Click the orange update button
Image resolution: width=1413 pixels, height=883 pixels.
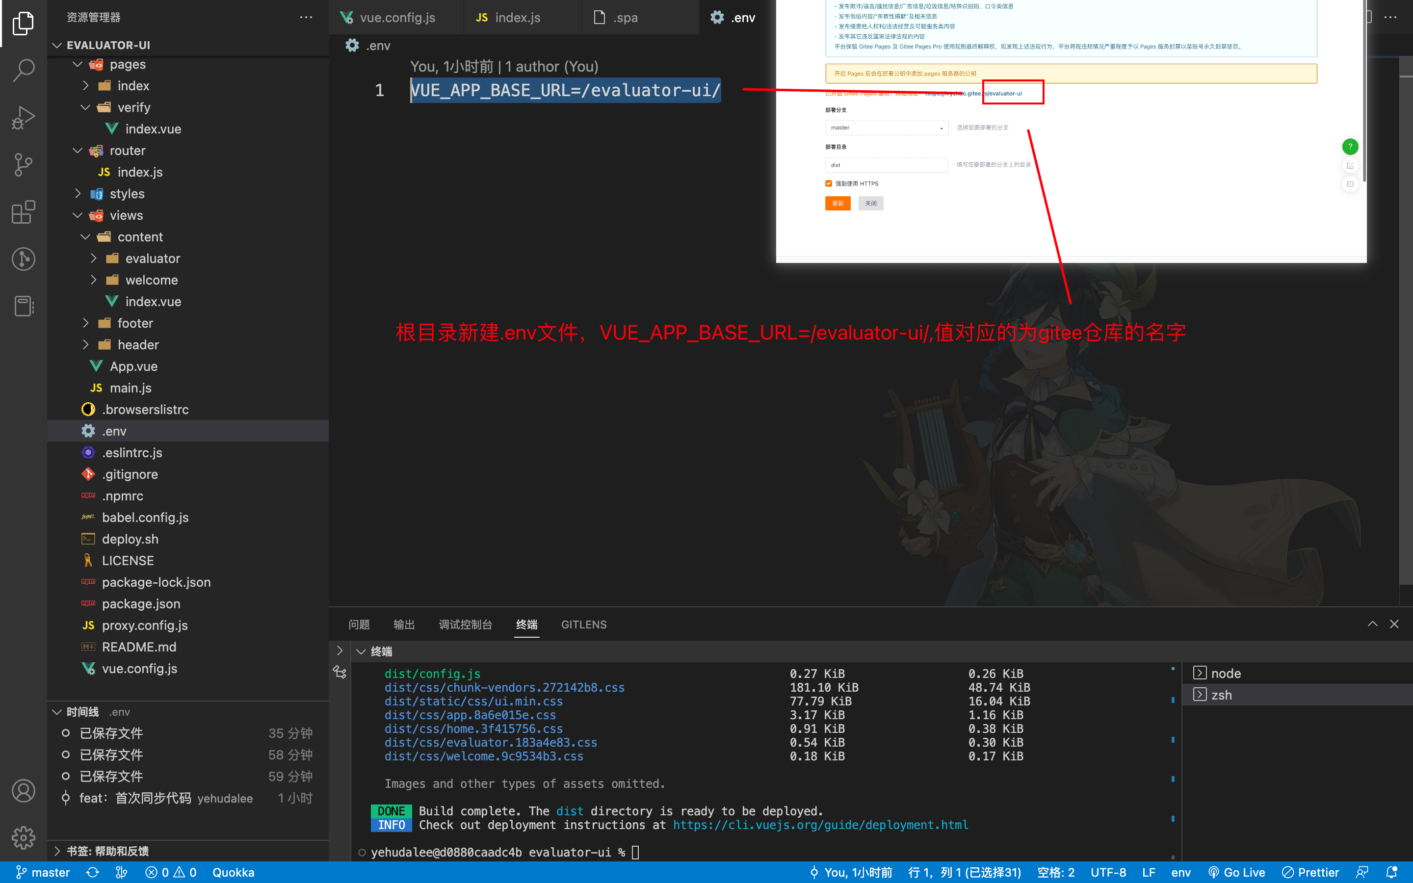click(x=837, y=203)
